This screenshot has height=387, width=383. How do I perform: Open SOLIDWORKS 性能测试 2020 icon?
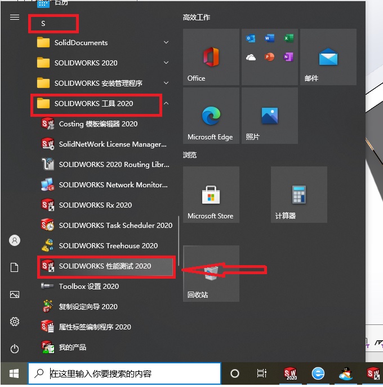pos(47,266)
